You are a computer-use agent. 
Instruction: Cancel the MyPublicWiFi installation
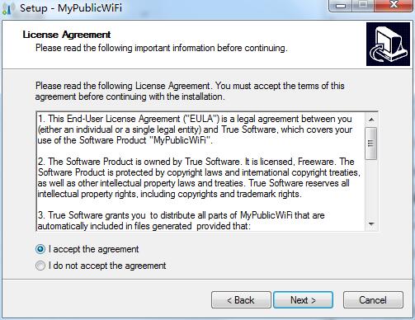373,300
